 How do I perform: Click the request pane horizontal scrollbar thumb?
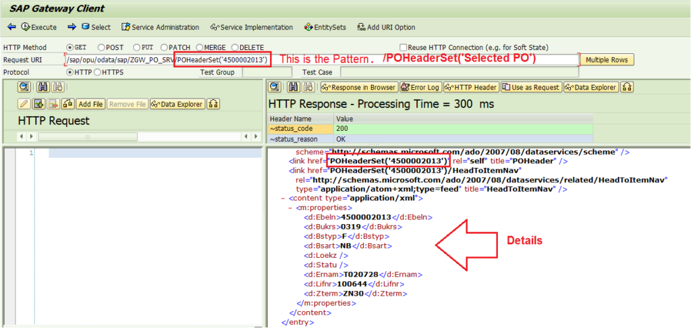[88, 137]
